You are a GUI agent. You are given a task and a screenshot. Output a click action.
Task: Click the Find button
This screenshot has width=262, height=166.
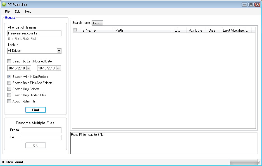coord(35,110)
